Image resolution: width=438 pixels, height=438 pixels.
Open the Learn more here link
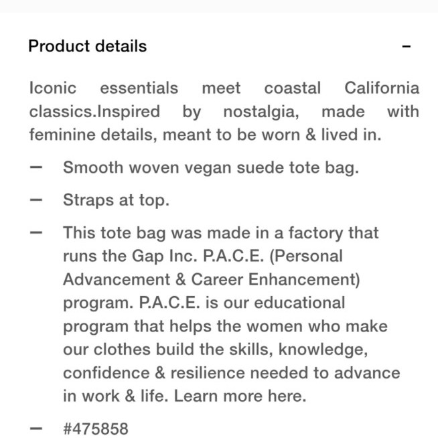tap(240, 396)
